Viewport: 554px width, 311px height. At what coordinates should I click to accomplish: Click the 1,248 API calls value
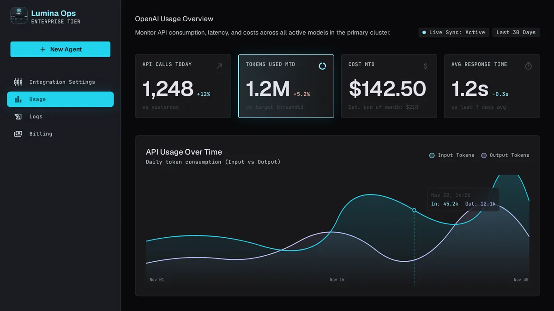168,89
